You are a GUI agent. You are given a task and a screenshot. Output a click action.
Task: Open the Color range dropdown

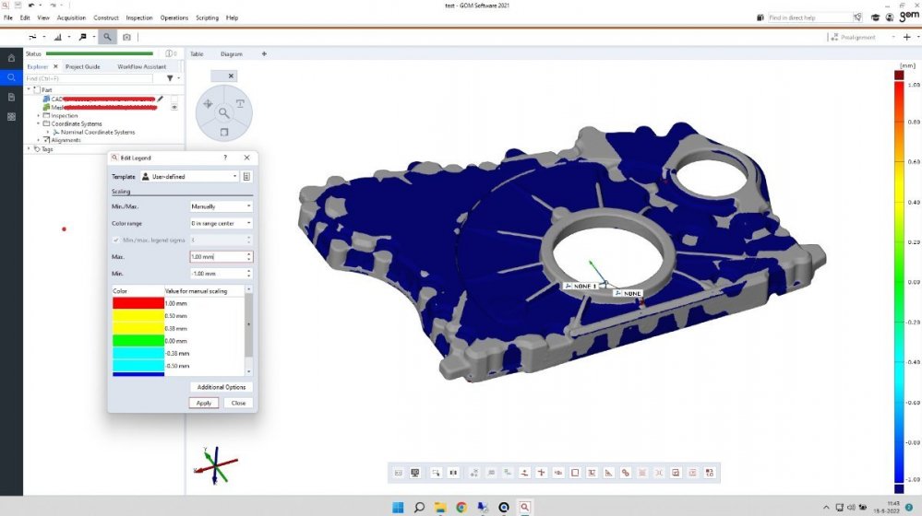(221, 223)
